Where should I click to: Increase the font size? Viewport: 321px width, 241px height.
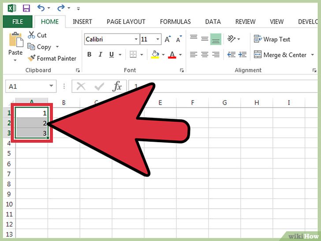click(x=168, y=39)
